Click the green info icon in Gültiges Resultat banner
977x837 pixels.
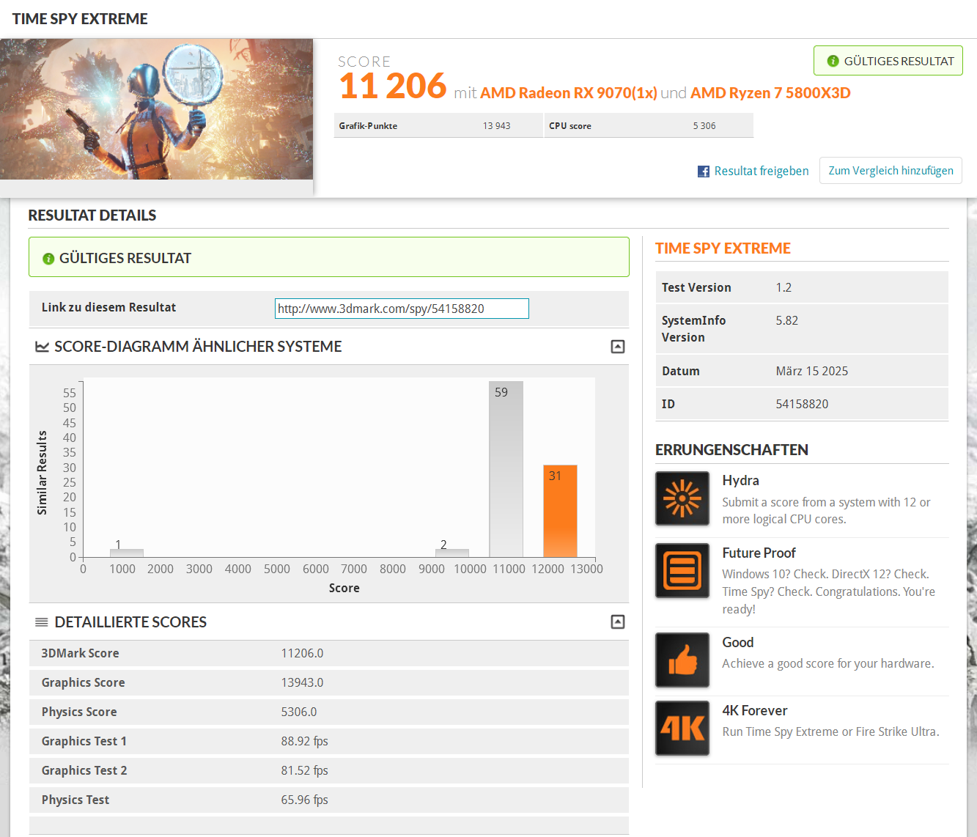coord(48,259)
